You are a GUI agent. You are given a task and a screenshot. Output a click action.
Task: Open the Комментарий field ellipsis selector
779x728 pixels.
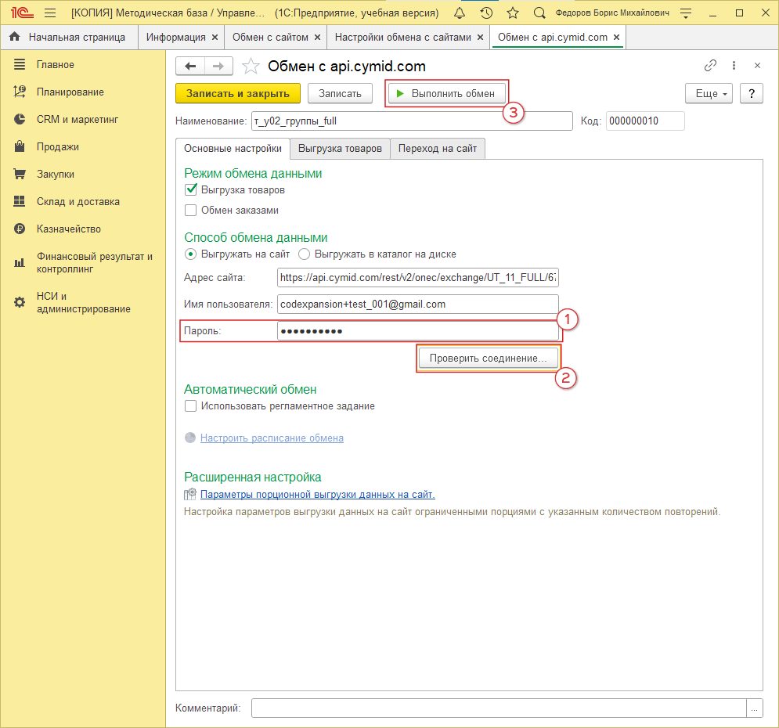click(754, 708)
